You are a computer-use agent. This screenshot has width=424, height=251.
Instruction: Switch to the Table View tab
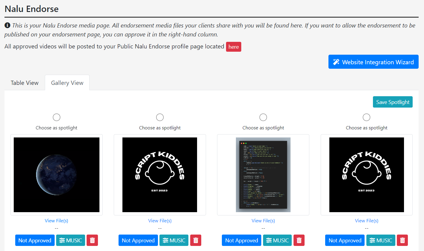24,83
